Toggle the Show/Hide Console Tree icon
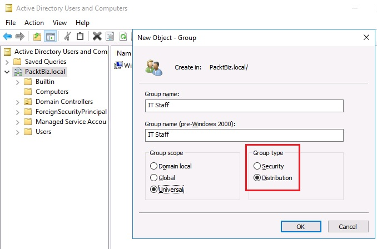This screenshot has width=377, height=249. click(49, 37)
